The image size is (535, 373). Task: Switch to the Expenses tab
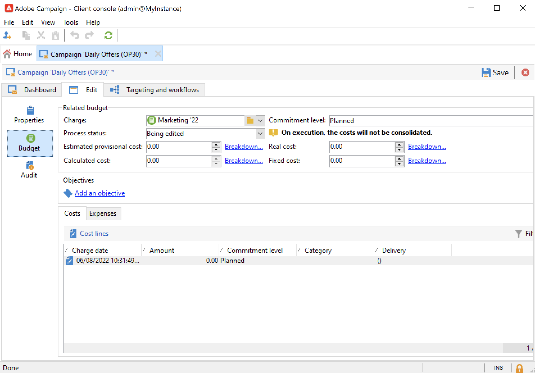point(103,213)
